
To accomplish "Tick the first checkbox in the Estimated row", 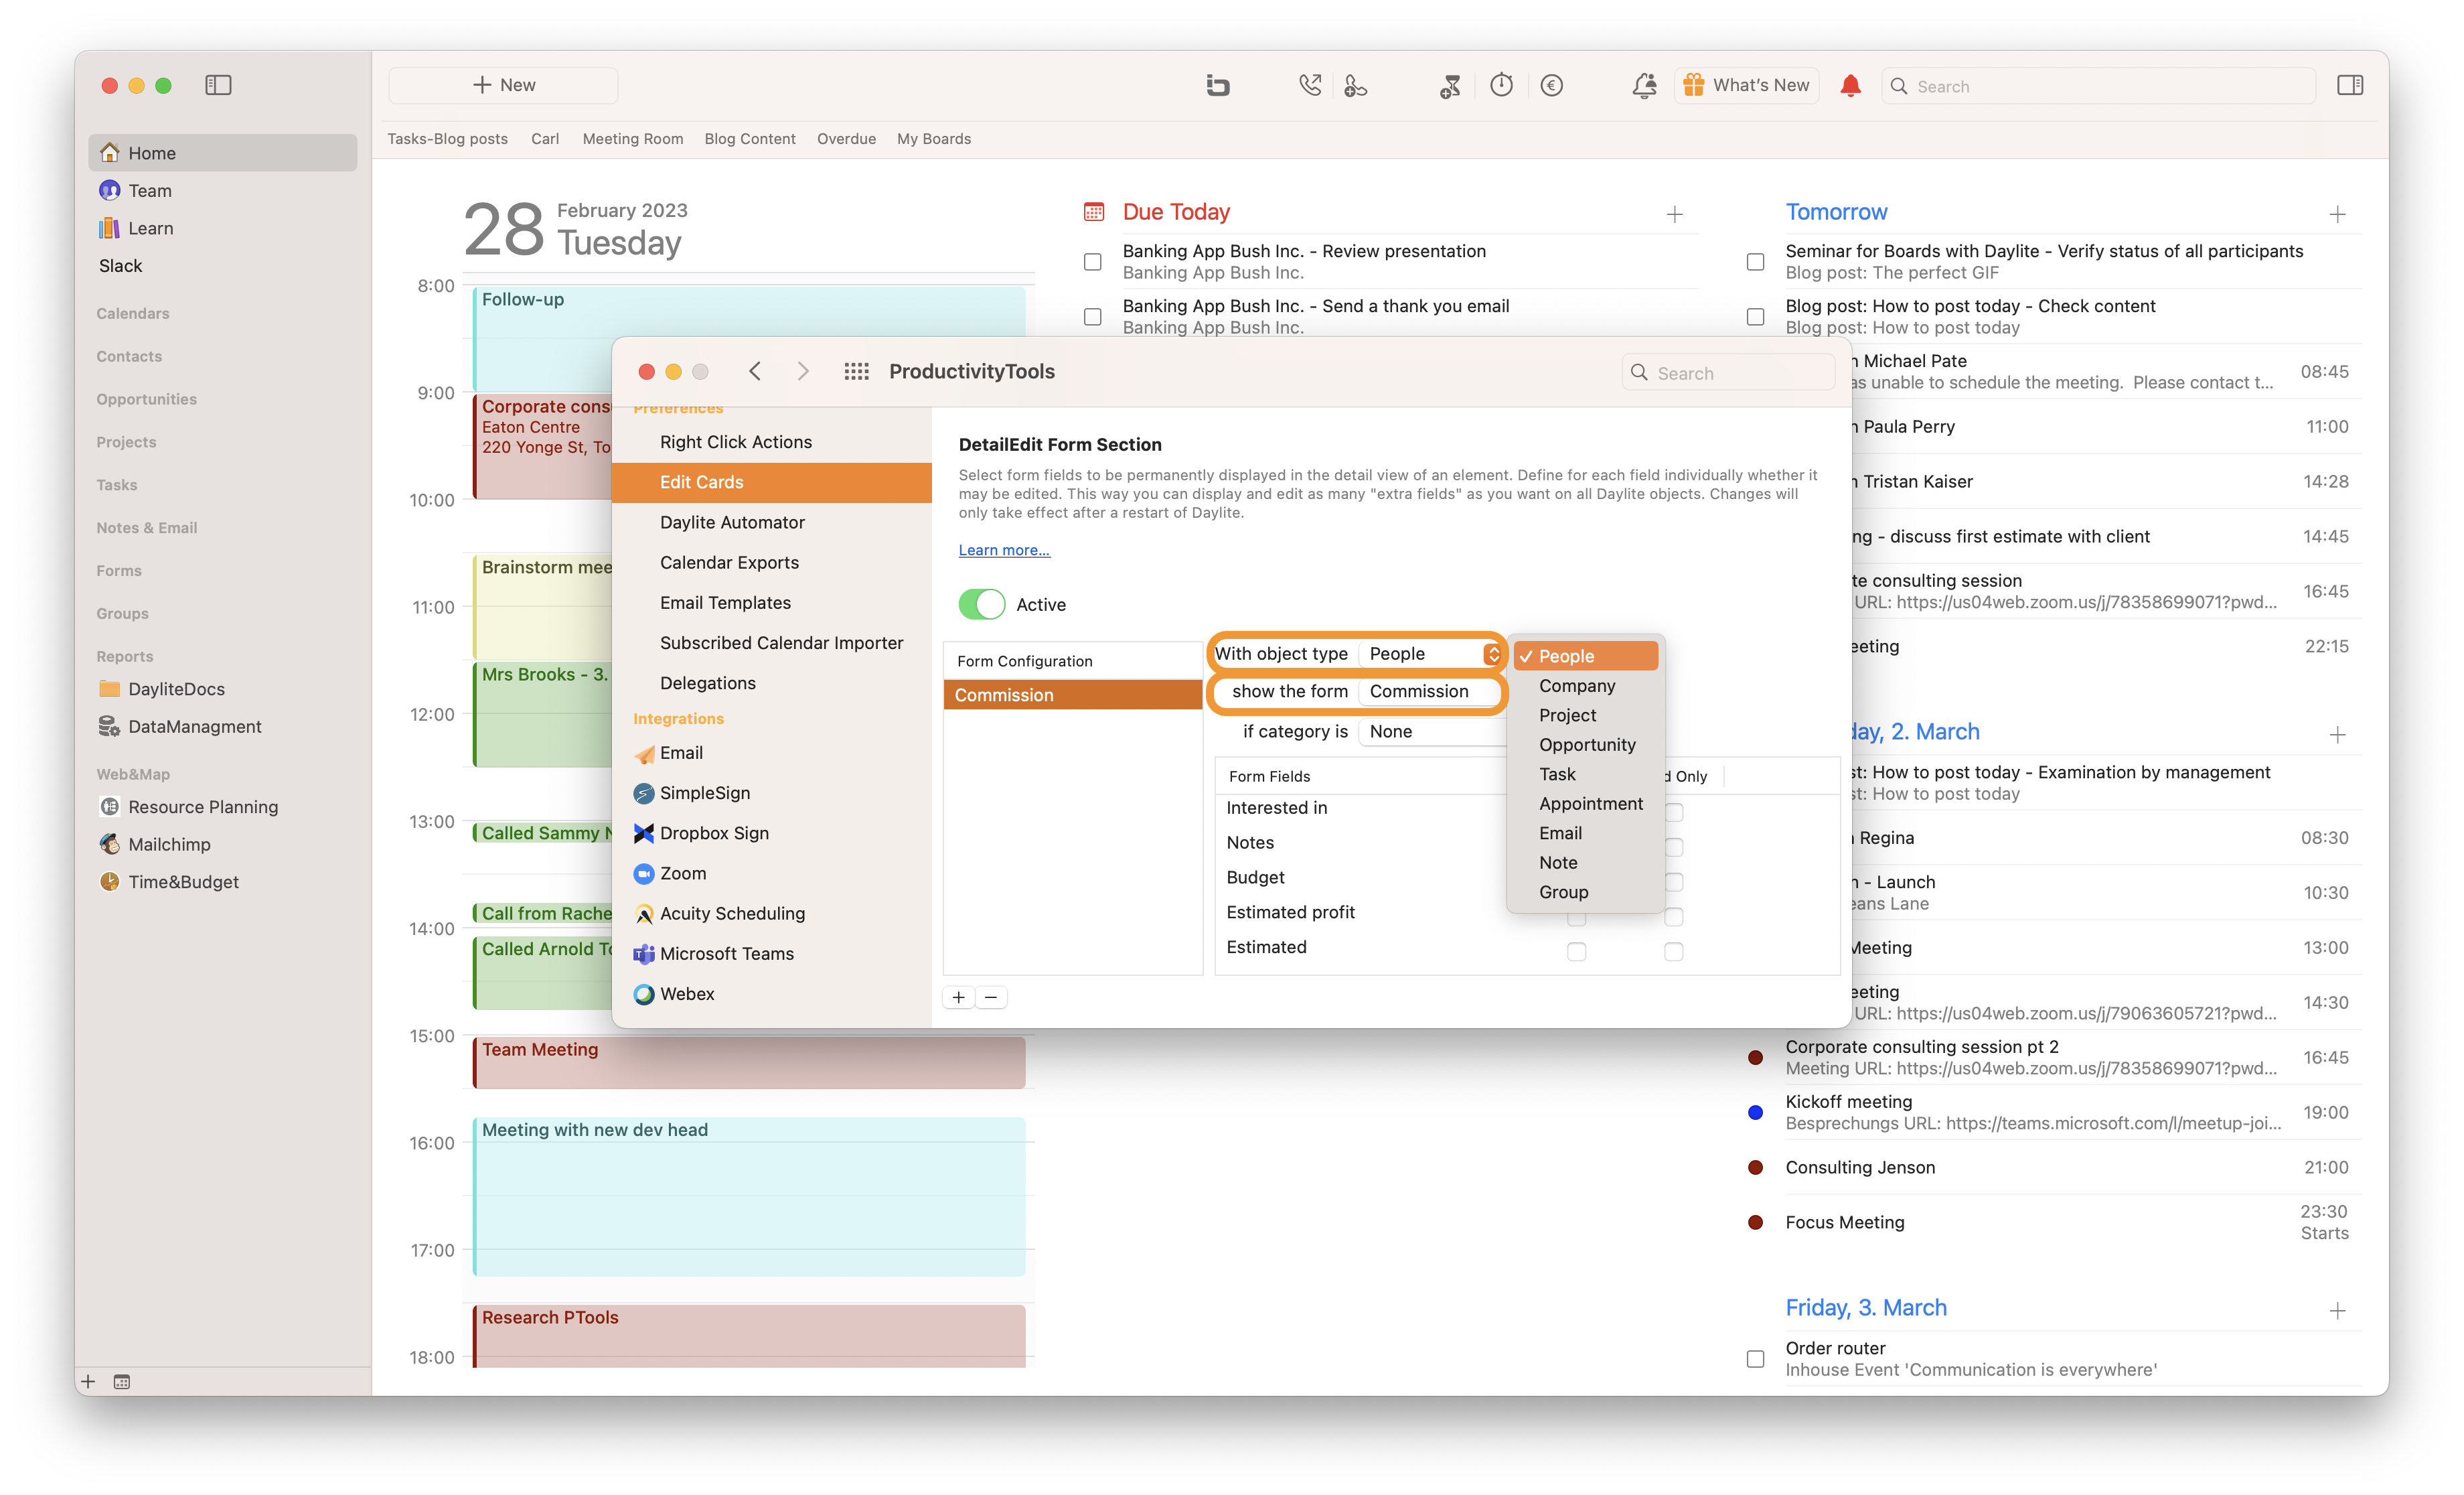I will 1577,950.
